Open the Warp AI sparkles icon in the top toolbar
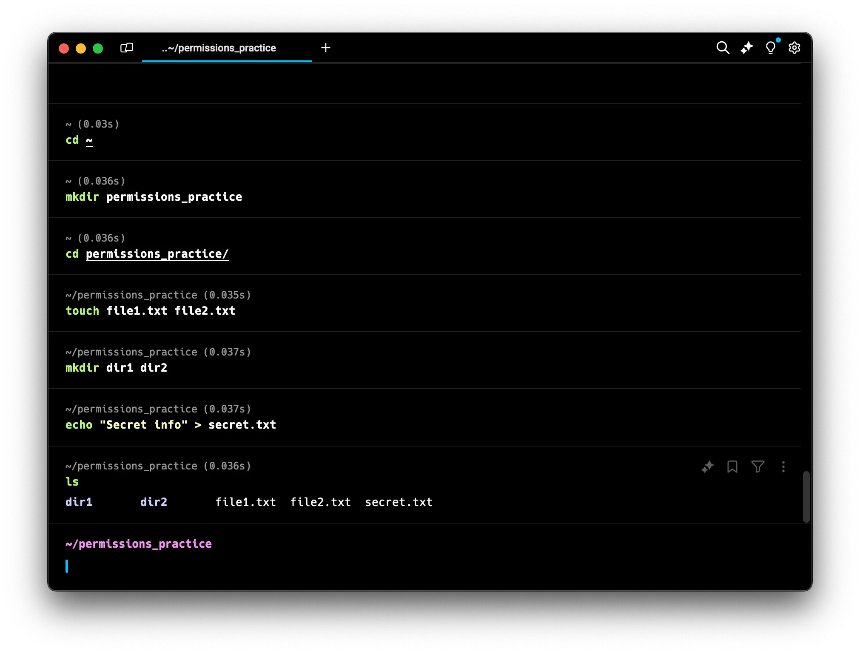 click(746, 48)
